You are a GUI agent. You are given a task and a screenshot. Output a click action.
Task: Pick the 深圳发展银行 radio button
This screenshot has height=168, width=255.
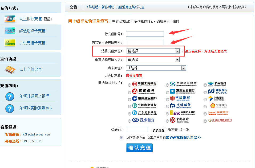tap(167, 92)
